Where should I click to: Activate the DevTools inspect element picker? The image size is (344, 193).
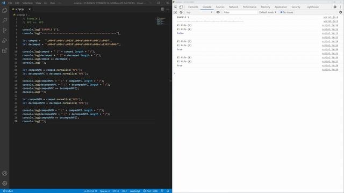pyautogui.click(x=176, y=7)
